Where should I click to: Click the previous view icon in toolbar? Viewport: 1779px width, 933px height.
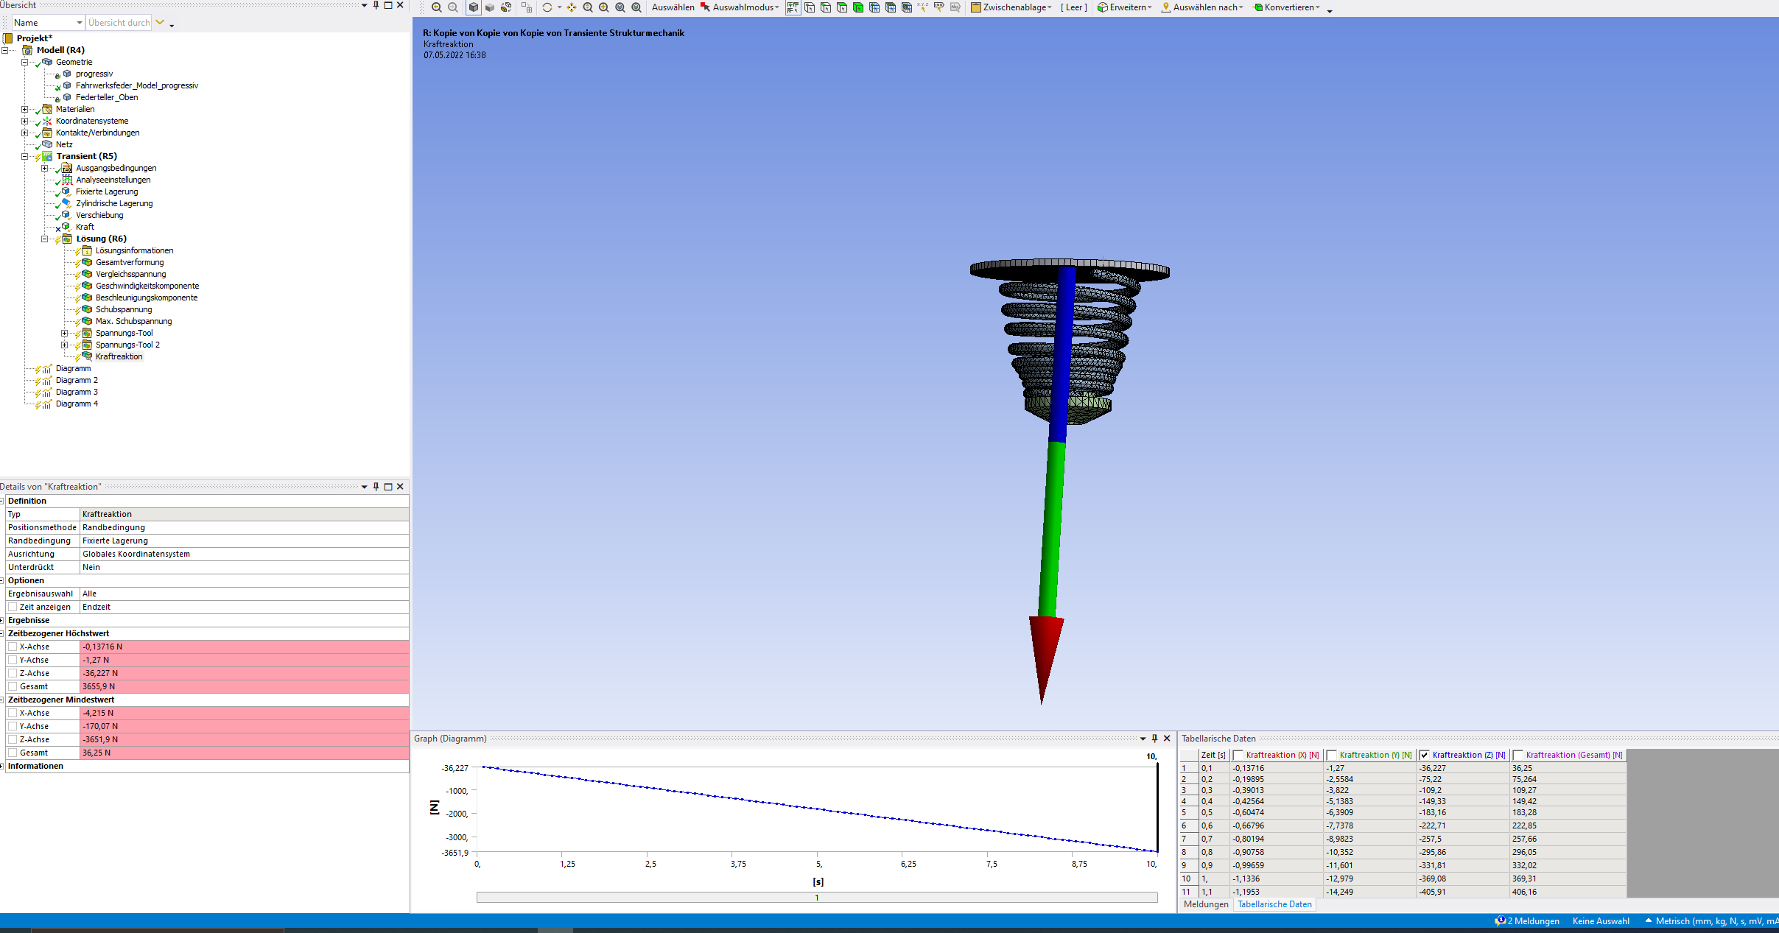pos(436,7)
